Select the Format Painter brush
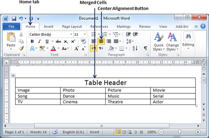209x138 pixels. point(21,48)
